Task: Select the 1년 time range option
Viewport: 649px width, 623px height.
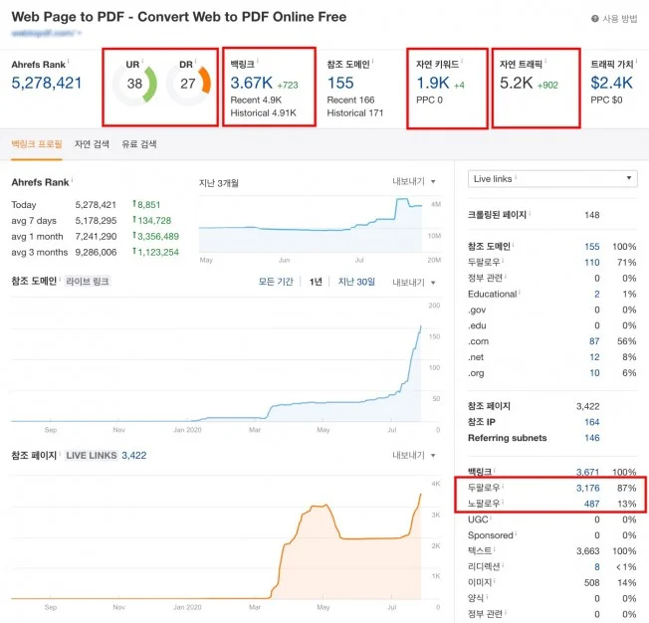Action: click(x=315, y=282)
